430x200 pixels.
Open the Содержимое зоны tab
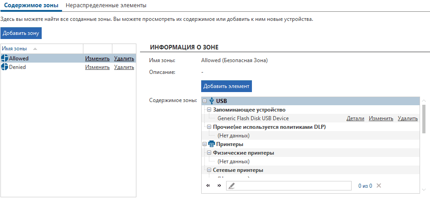point(31,5)
